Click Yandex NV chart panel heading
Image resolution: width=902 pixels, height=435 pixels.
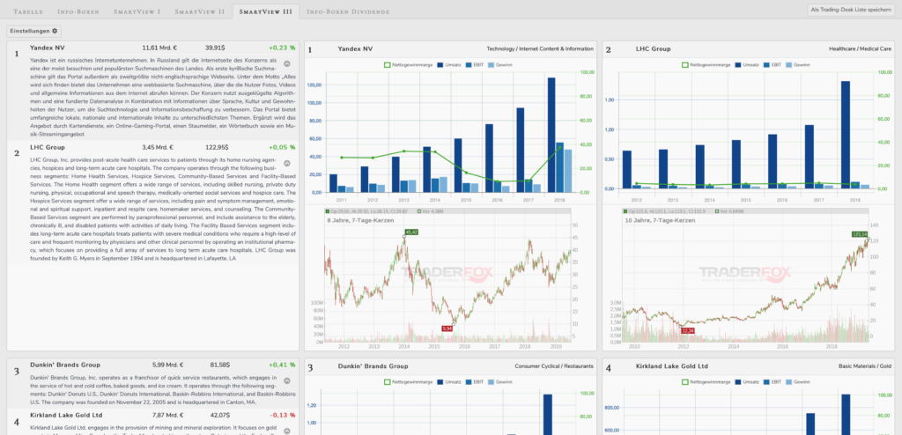(x=355, y=49)
